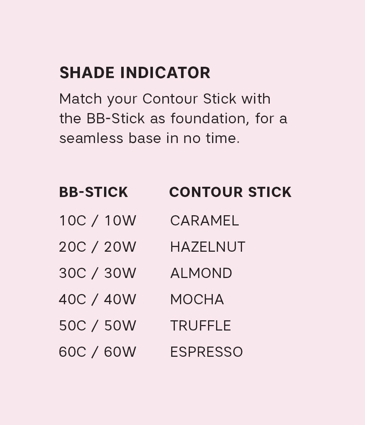Screen dimensions: 365x425
Task: Click the SHADE INDICATOR heading
Action: (x=135, y=73)
